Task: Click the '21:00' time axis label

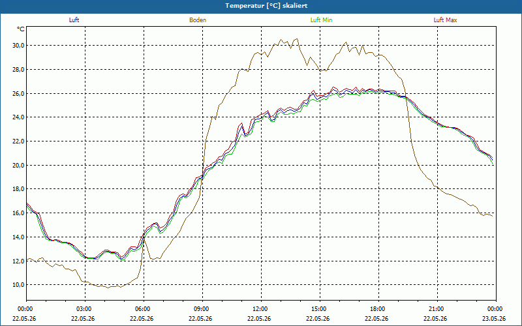Action: click(437, 309)
